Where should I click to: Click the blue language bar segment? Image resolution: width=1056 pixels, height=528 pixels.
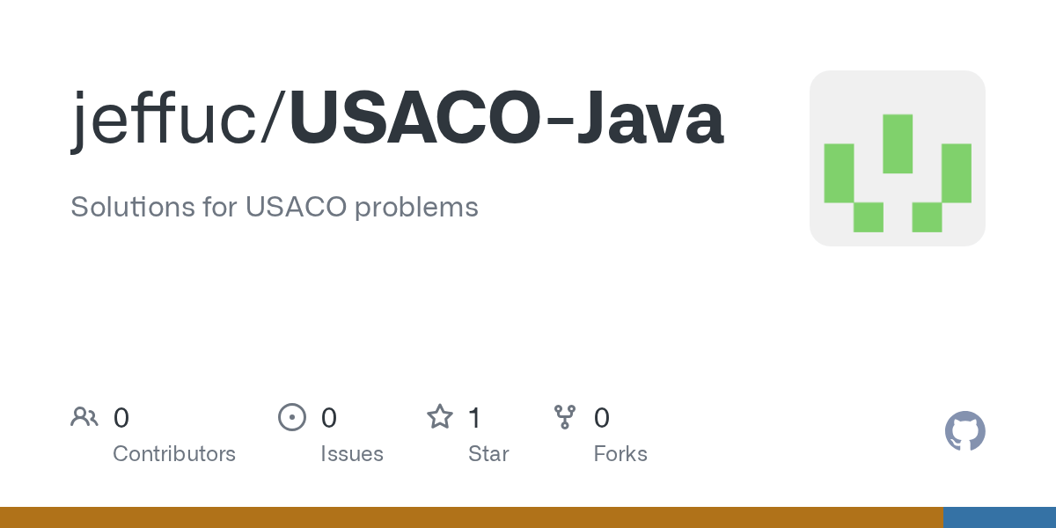(1000, 517)
